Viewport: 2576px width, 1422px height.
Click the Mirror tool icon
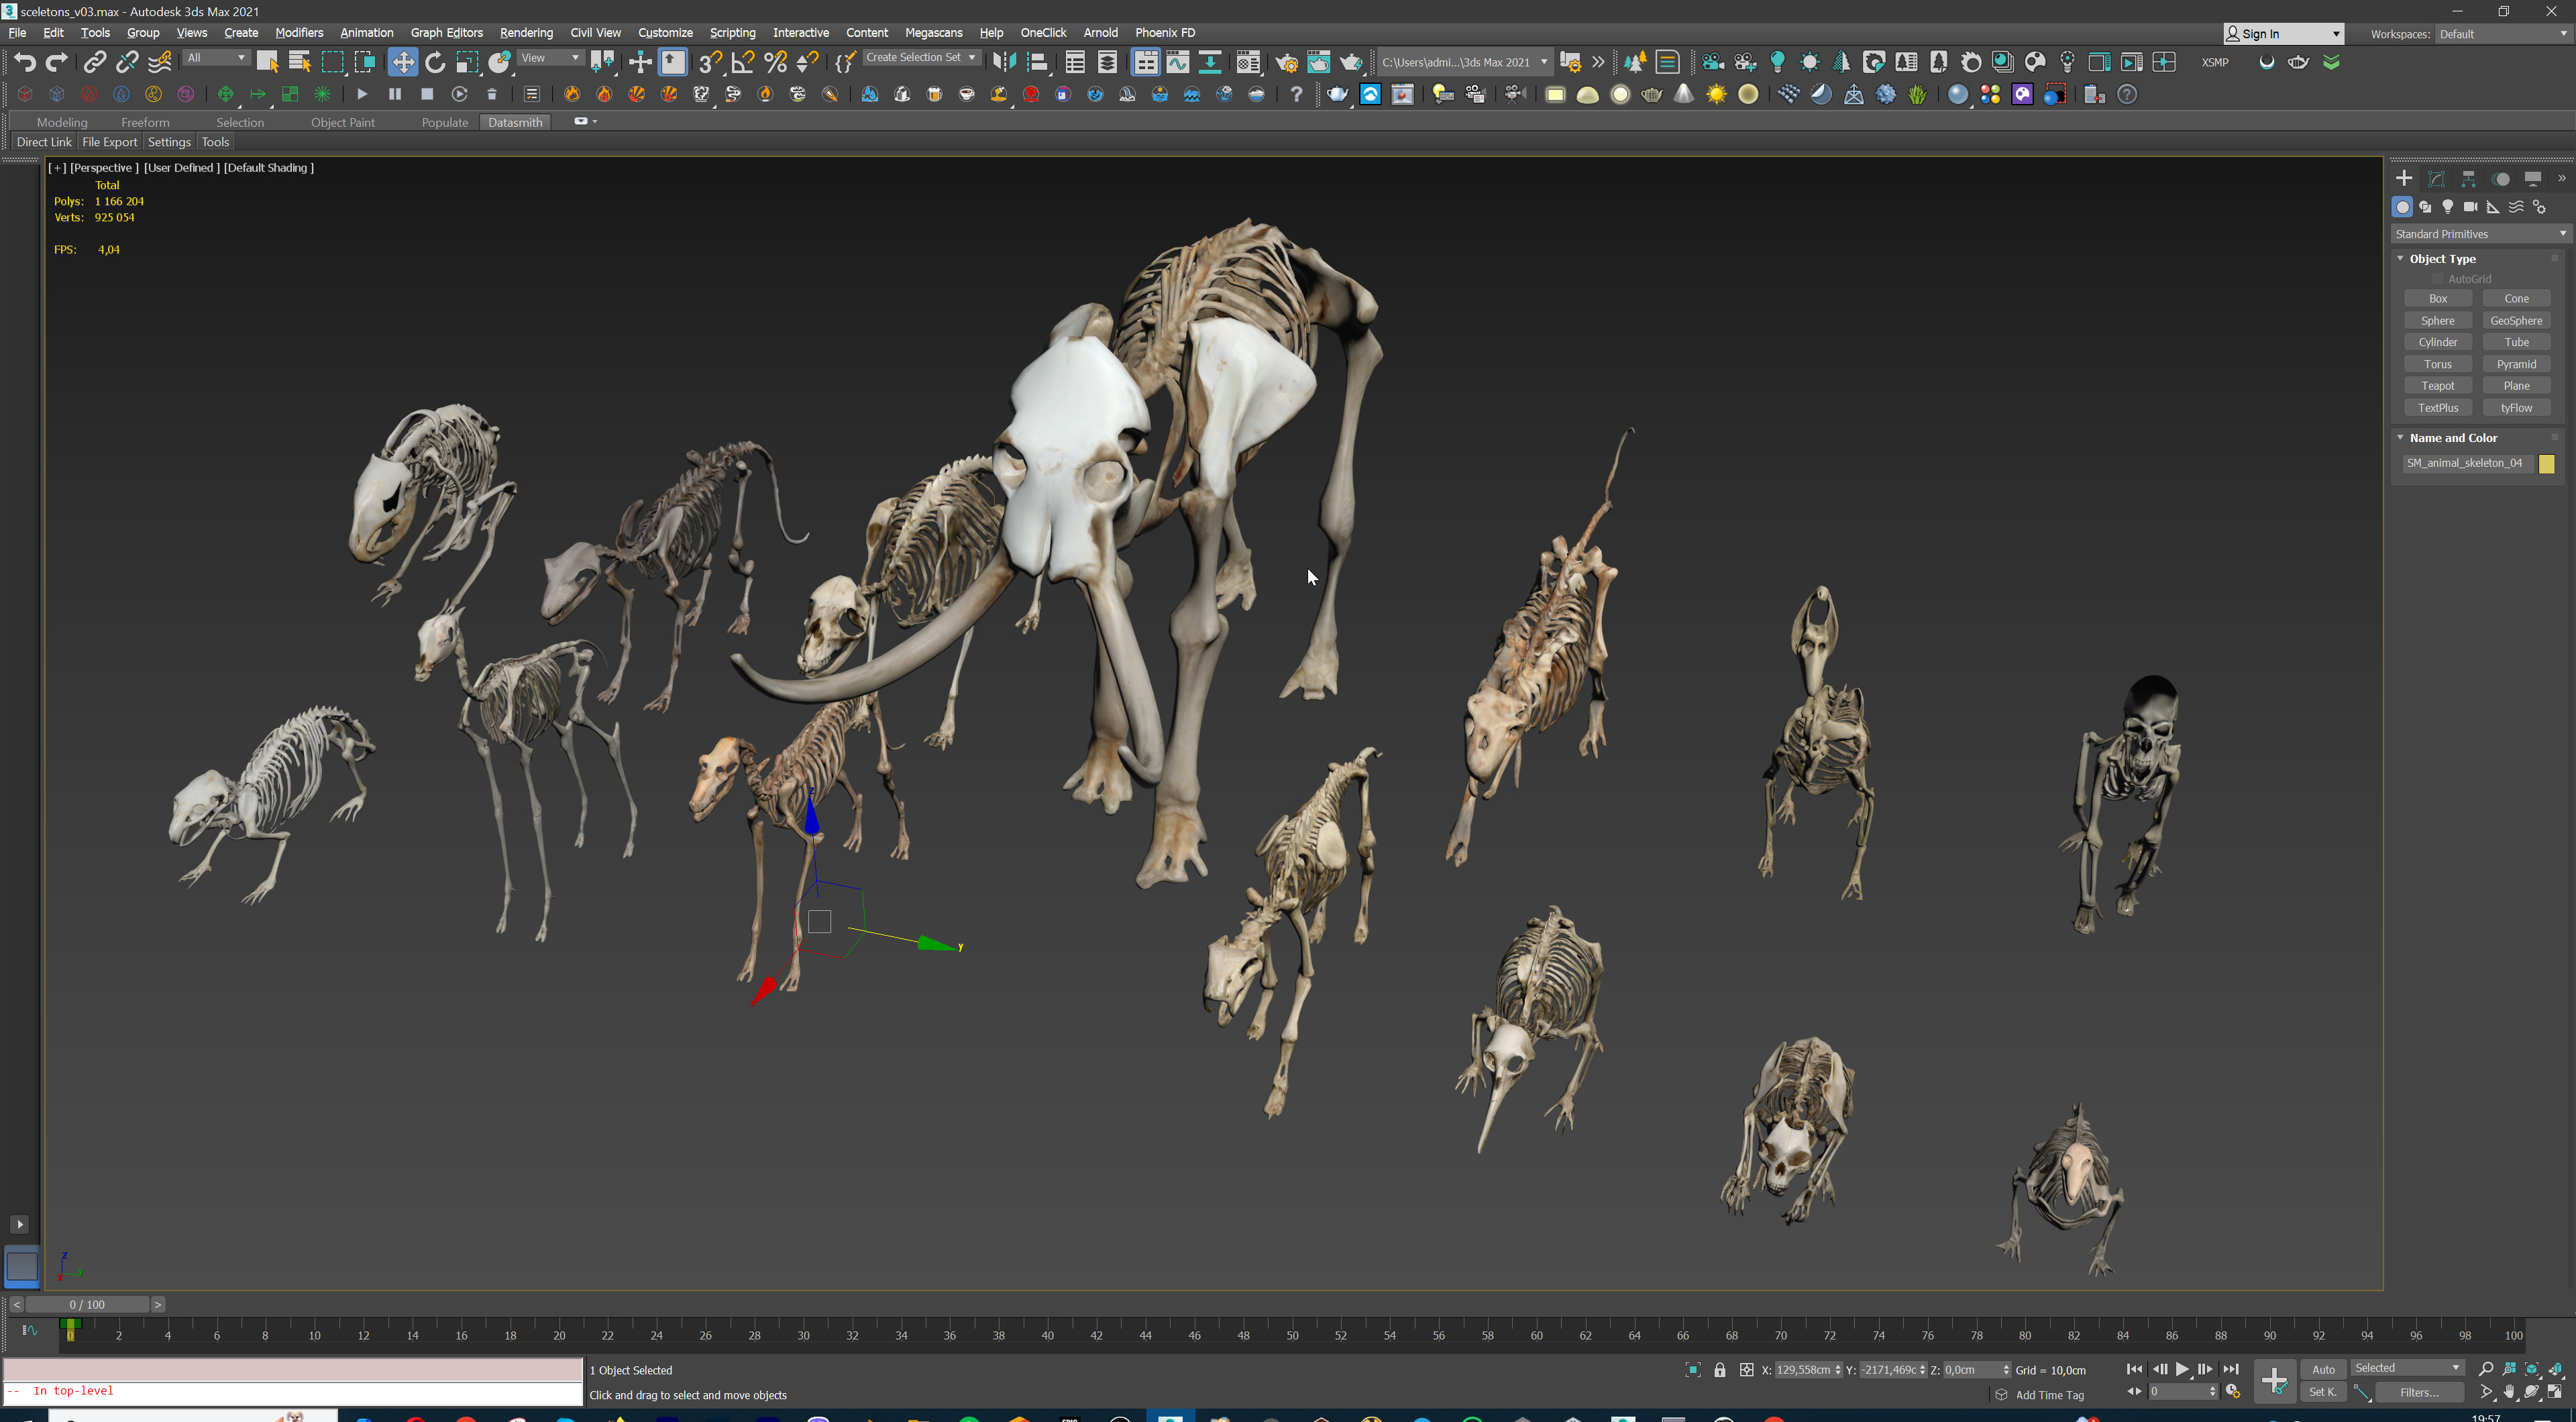(x=1004, y=62)
